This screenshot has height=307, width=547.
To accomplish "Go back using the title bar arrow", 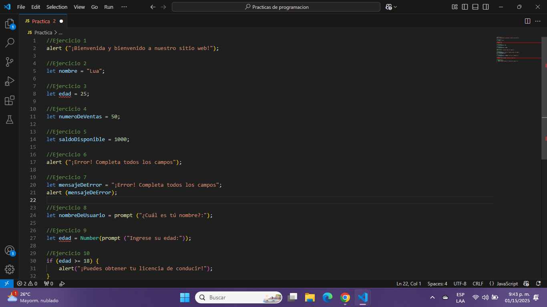I will point(153,7).
